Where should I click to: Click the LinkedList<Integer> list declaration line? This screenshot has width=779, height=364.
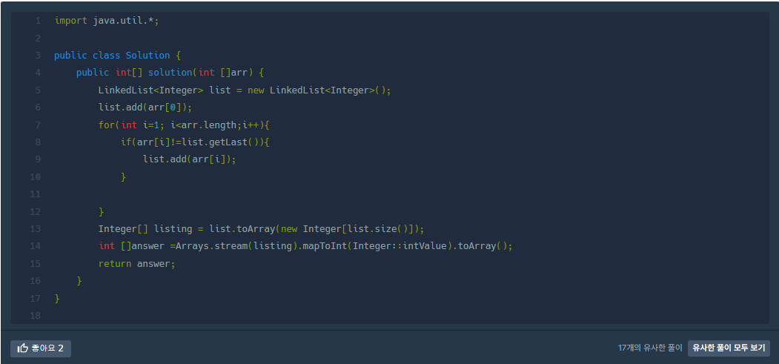point(245,90)
